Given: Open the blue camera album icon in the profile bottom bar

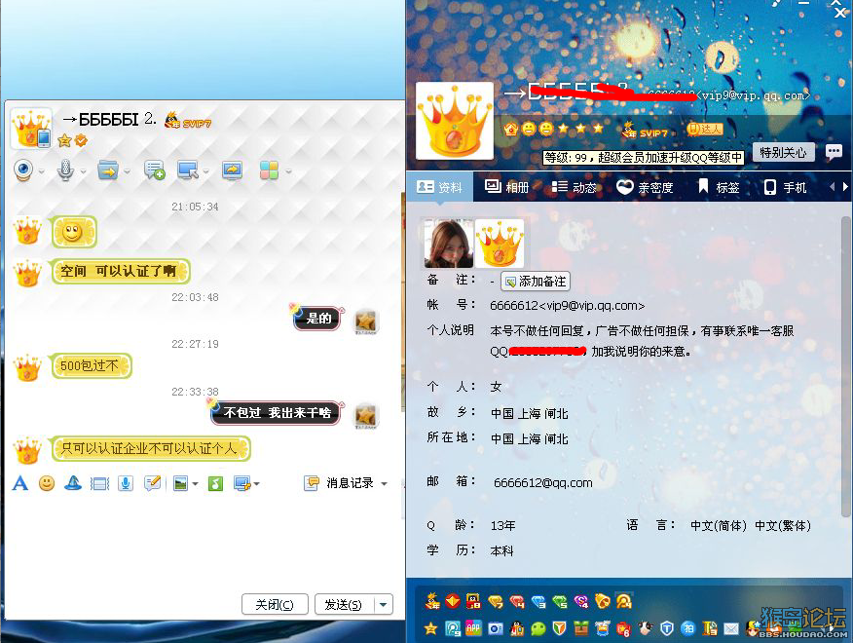Looking at the screenshot, I should 495,628.
